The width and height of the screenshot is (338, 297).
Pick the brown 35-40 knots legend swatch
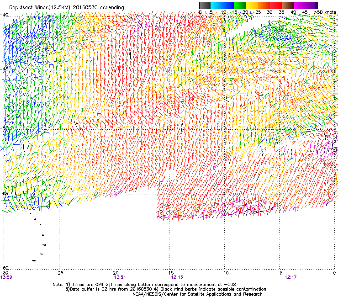point(288,5)
